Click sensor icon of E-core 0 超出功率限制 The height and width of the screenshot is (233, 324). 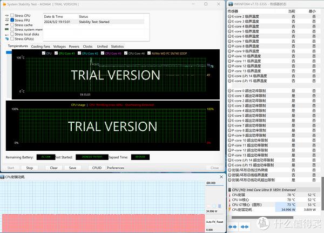tap(230, 91)
